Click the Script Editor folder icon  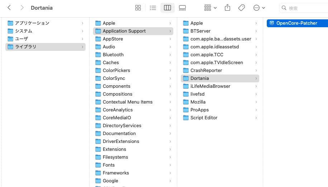pyautogui.click(x=186, y=118)
